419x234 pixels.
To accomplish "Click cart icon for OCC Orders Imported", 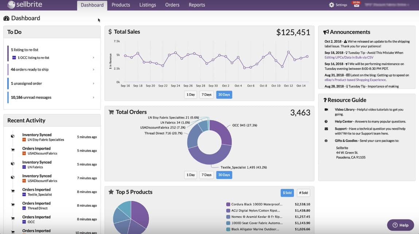I will [12, 218].
